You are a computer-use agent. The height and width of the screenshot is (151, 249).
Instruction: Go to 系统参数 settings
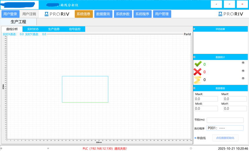pos(123,14)
